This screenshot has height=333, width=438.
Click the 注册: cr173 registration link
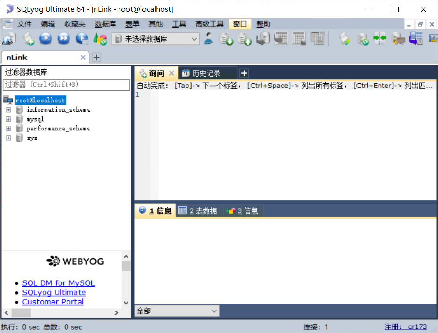(406, 326)
